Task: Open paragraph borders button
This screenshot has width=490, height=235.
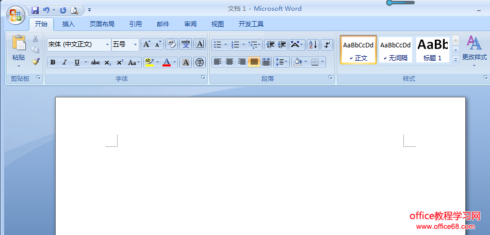Action: click(315, 62)
